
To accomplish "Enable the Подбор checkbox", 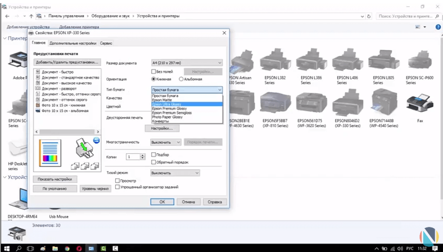I will pyautogui.click(x=154, y=155).
